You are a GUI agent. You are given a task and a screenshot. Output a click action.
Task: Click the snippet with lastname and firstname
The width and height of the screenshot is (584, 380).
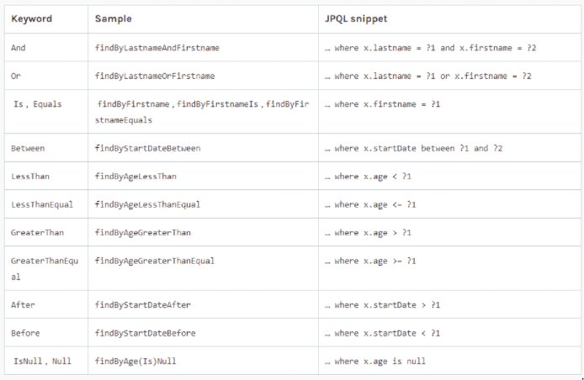pyautogui.click(x=431, y=48)
